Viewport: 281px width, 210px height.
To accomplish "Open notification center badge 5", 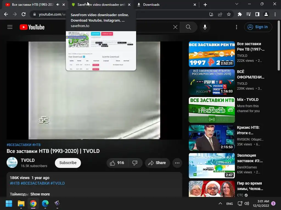I will 273,203.
